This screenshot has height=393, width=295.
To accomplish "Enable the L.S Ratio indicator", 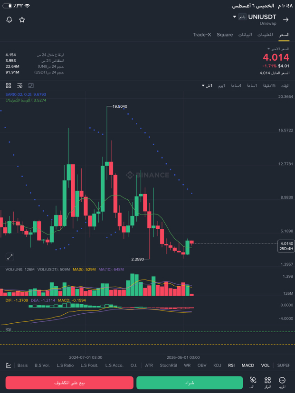I will click(65, 365).
